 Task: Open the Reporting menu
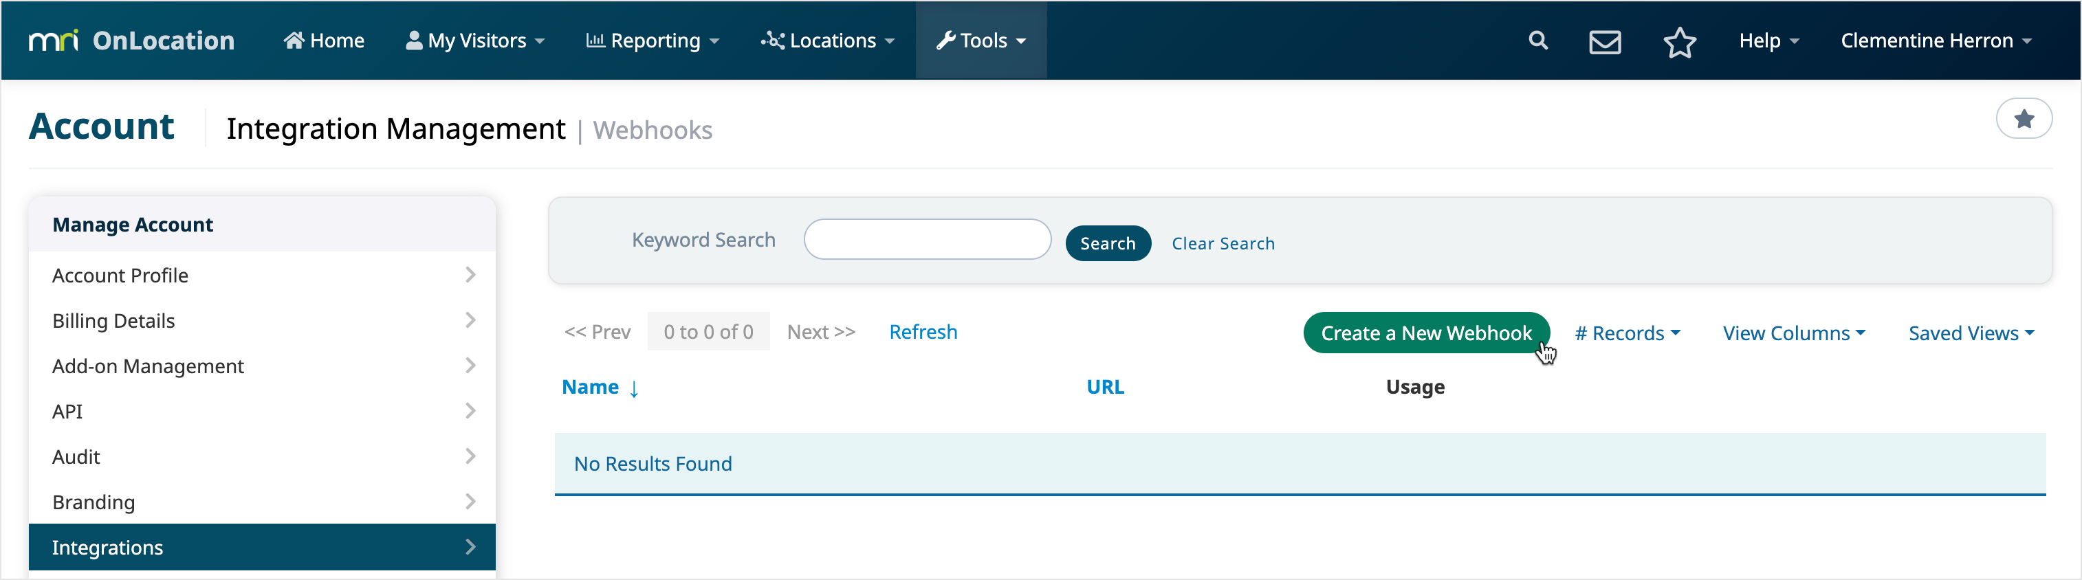click(x=653, y=41)
